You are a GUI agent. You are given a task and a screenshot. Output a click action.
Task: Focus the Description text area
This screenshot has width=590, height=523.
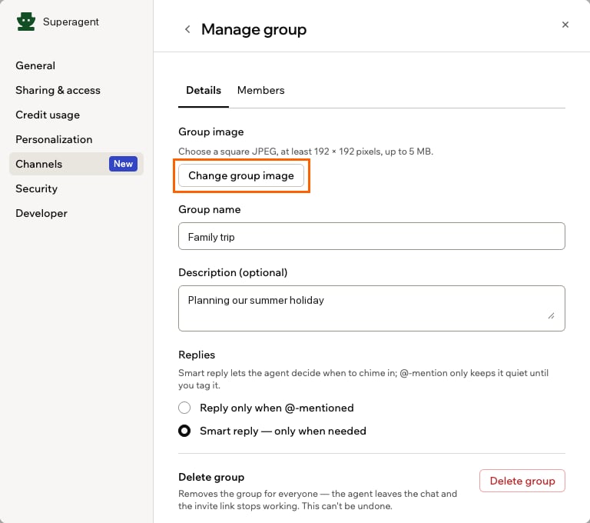(x=372, y=308)
